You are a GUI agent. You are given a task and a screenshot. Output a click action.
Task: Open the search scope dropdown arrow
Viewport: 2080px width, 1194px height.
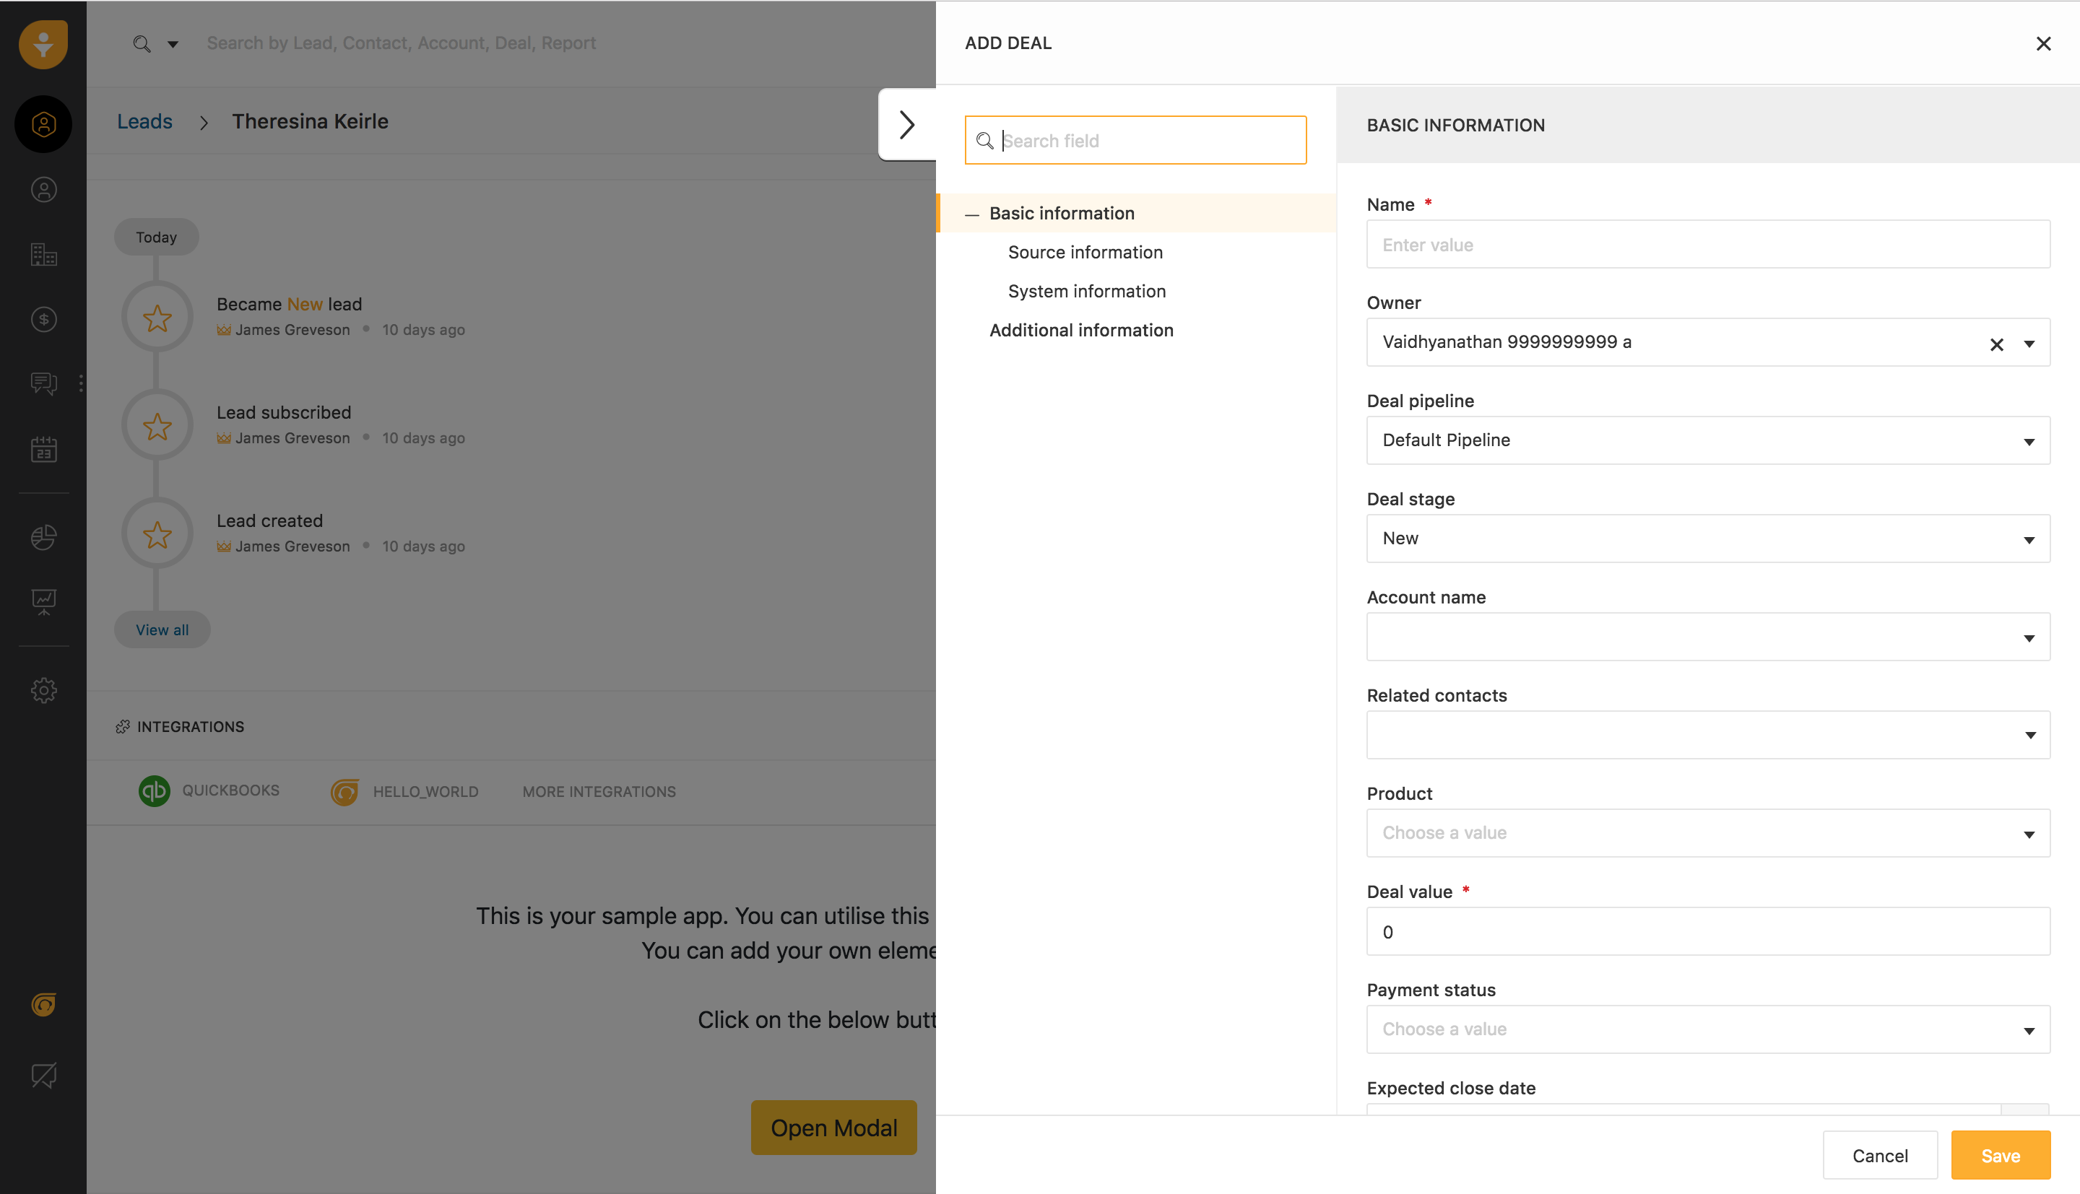[173, 44]
